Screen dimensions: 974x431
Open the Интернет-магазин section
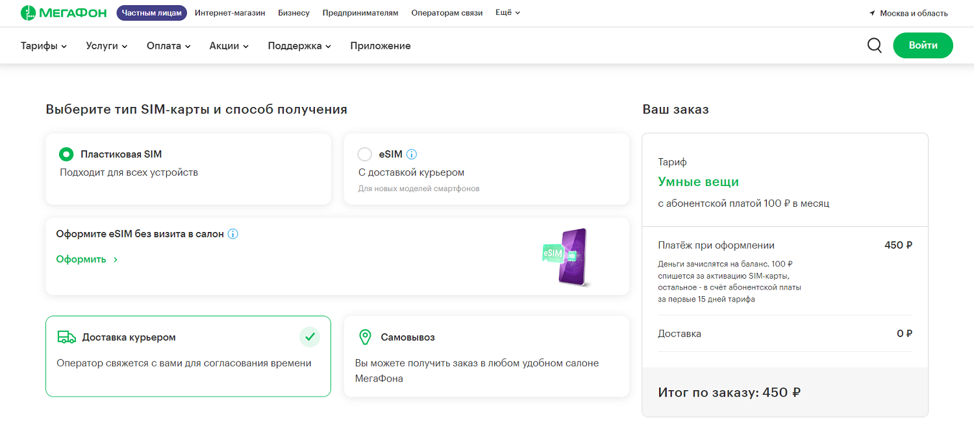click(x=230, y=12)
